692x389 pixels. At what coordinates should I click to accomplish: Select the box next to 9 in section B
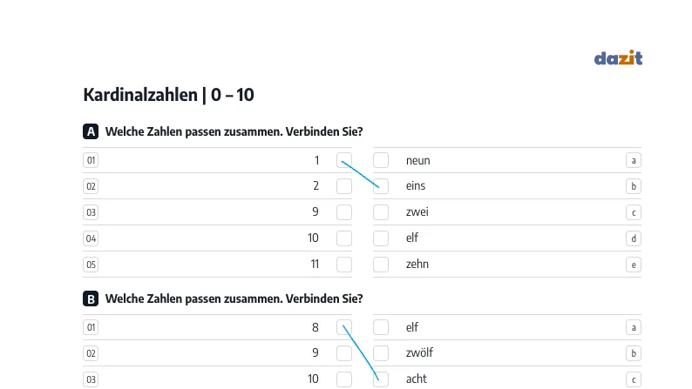[344, 352]
